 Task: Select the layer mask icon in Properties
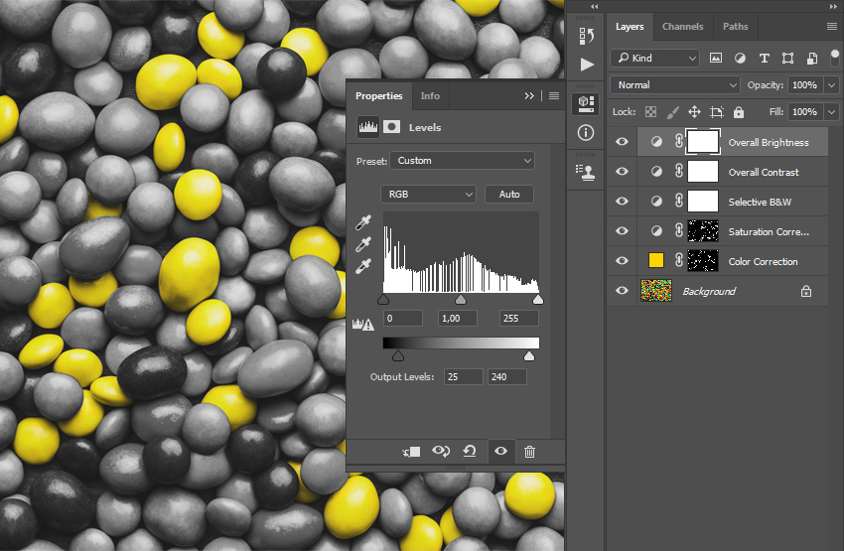point(391,127)
